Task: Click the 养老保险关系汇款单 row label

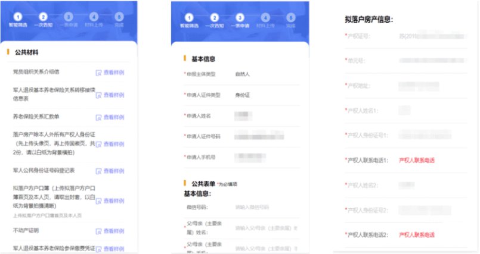Action: tap(36, 117)
